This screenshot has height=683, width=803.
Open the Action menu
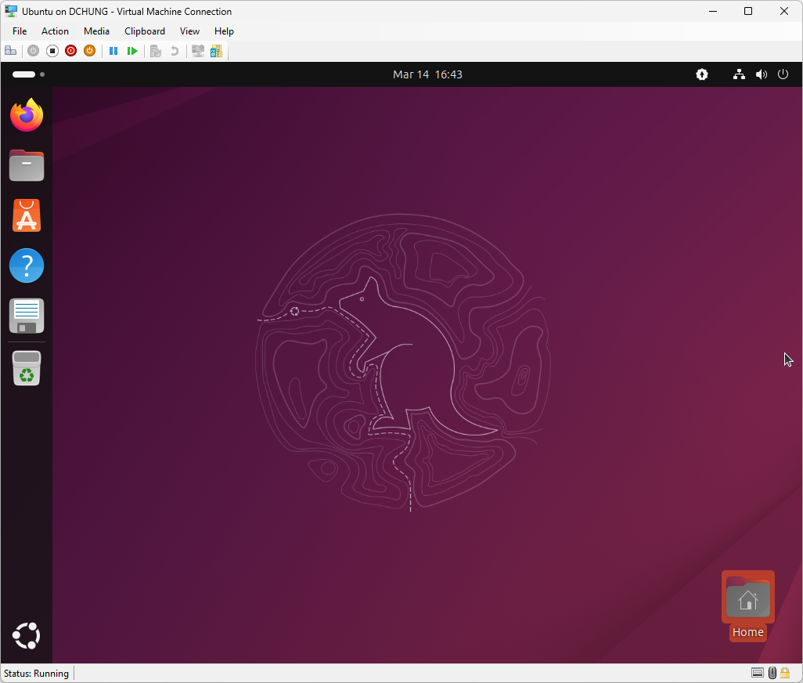pyautogui.click(x=55, y=31)
